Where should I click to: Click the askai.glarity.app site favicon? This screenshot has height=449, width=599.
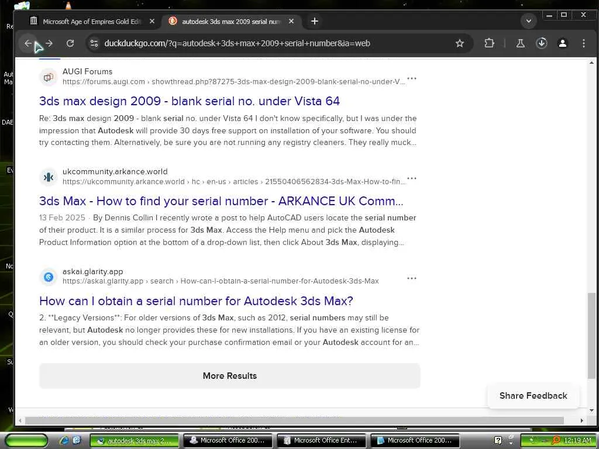(x=49, y=277)
